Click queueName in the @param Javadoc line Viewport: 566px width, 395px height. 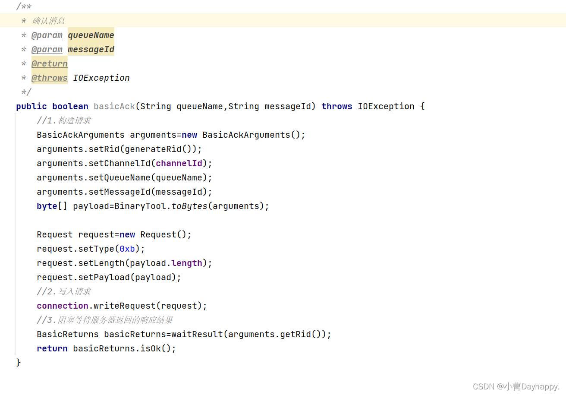[91, 35]
